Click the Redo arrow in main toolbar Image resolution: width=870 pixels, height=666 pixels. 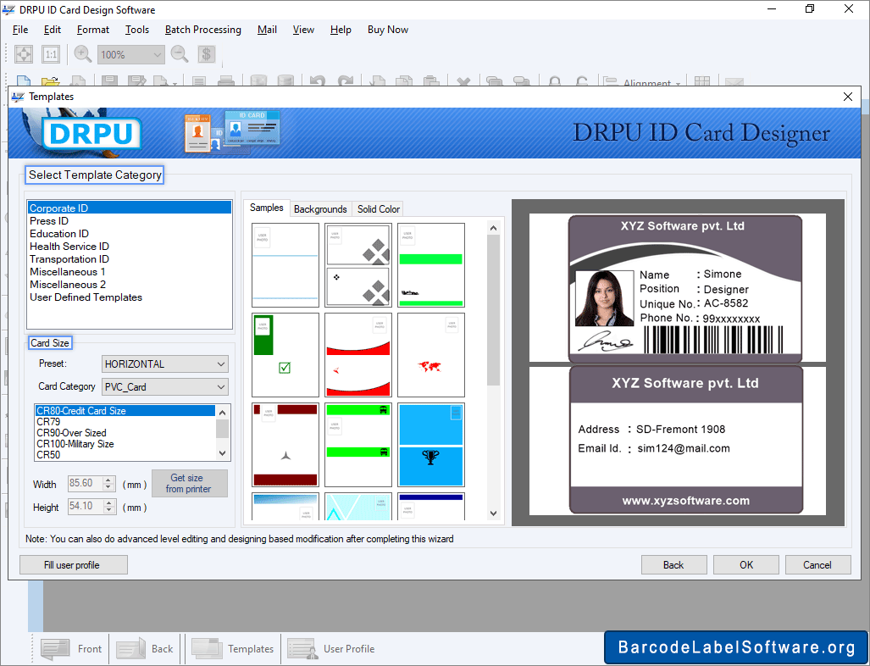pos(345,81)
